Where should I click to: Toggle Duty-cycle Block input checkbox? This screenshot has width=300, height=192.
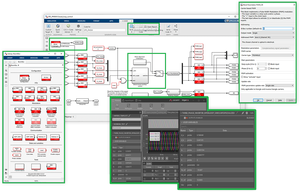pyautogui.click(x=269, y=64)
